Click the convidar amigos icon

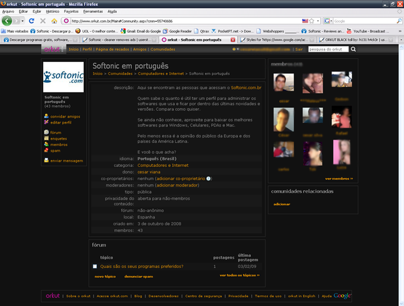pos(46,116)
